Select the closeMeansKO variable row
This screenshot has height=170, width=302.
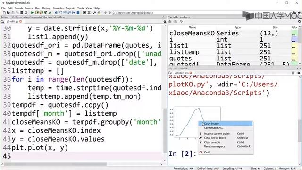pyautogui.click(x=234, y=33)
